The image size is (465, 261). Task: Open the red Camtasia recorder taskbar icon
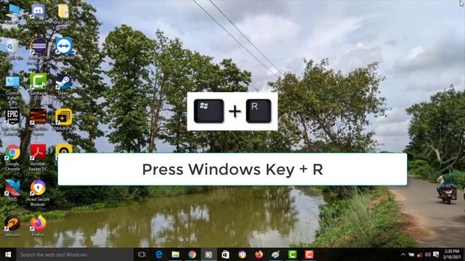pyautogui.click(x=309, y=254)
